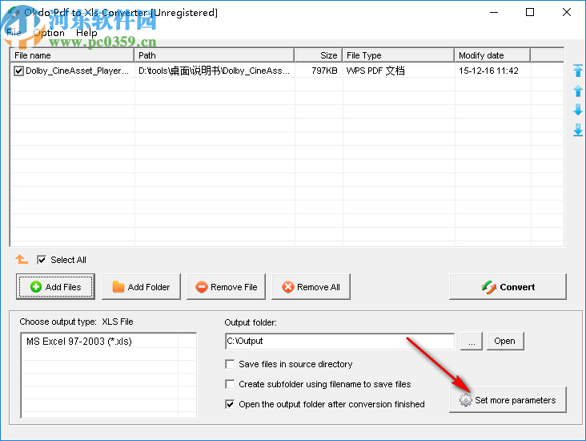Sort list by Modify date column header
586x441 pixels.
492,55
